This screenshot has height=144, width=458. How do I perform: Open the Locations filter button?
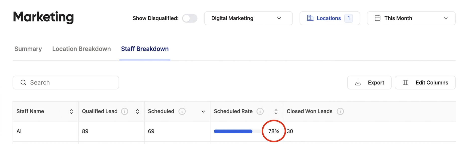tap(330, 18)
